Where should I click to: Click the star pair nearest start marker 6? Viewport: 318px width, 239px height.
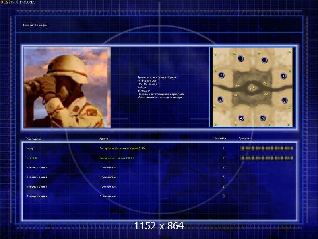(x=266, y=94)
